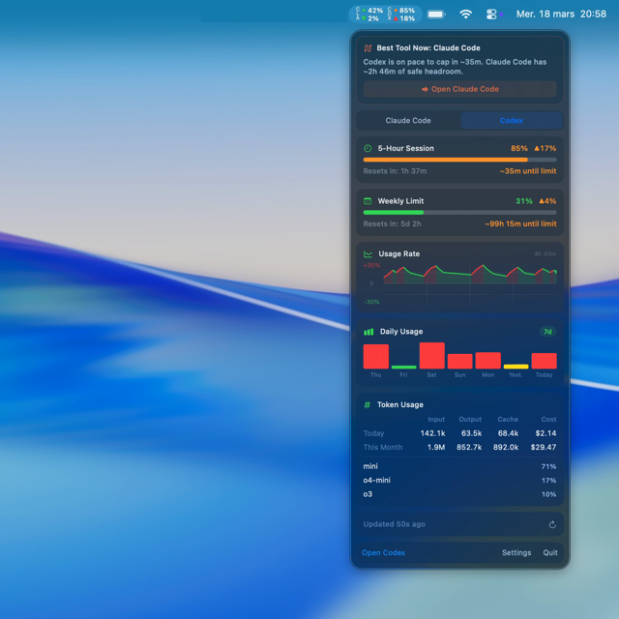619x619 pixels.
Task: Click the Open Claude Code button
Action: tap(460, 89)
